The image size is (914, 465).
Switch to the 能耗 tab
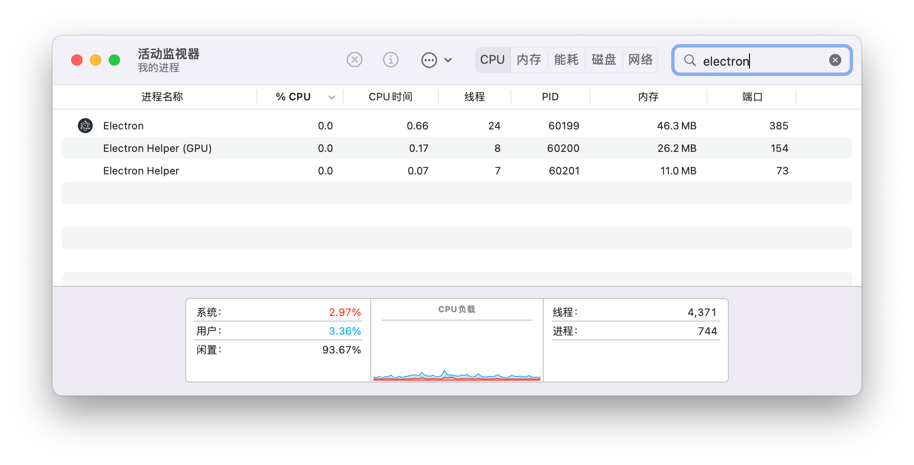click(566, 60)
